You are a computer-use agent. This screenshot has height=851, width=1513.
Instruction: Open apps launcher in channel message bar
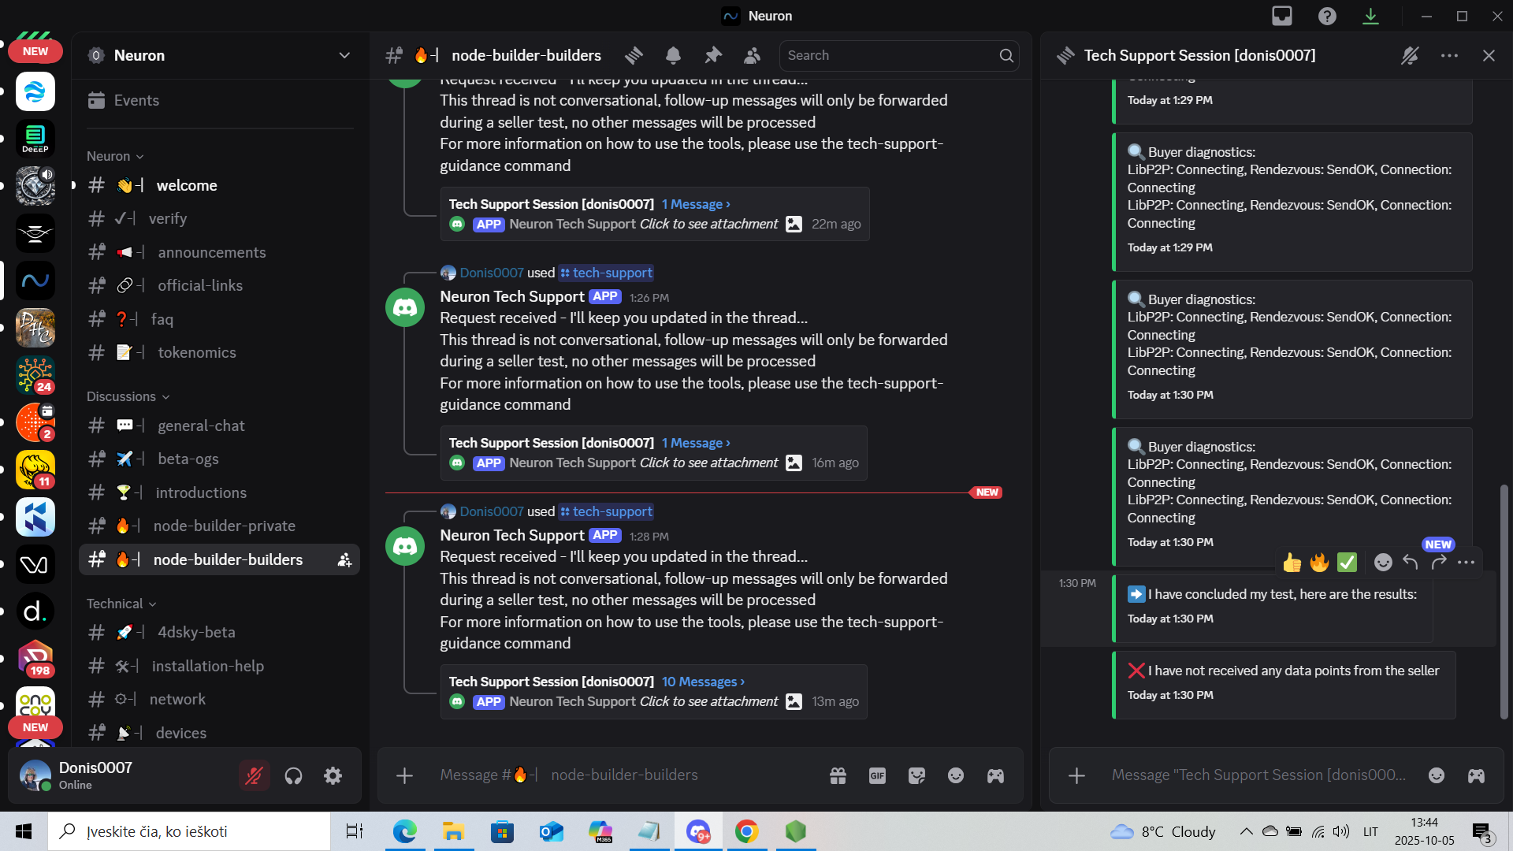coord(995,775)
